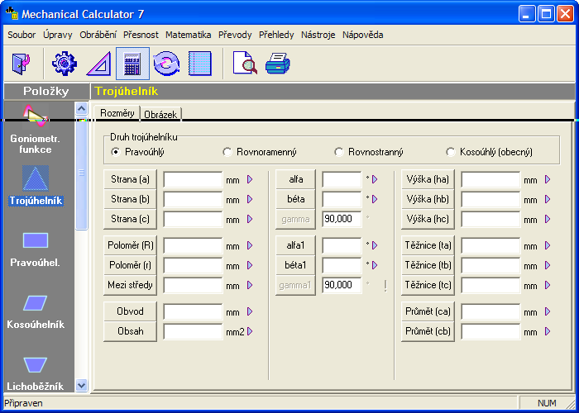Click the Obvod button

pyautogui.click(x=130, y=311)
